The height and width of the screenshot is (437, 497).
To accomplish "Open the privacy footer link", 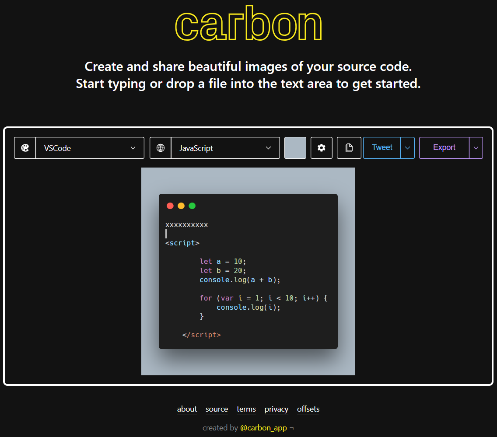I will coord(276,409).
